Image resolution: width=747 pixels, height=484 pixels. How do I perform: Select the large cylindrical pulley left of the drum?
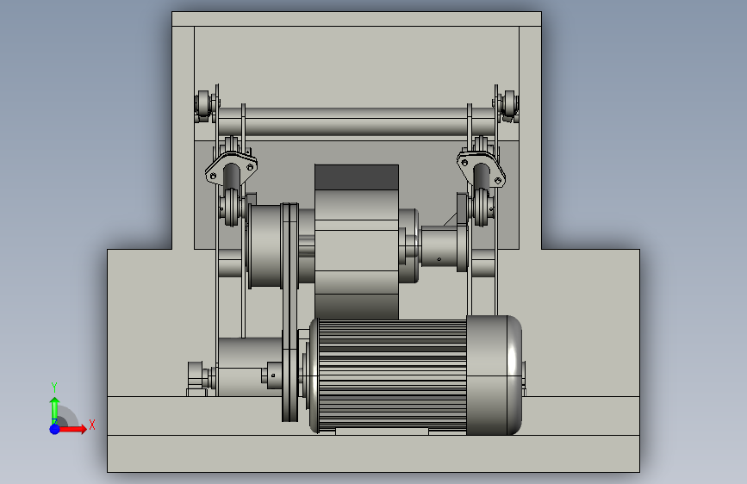tap(265, 246)
